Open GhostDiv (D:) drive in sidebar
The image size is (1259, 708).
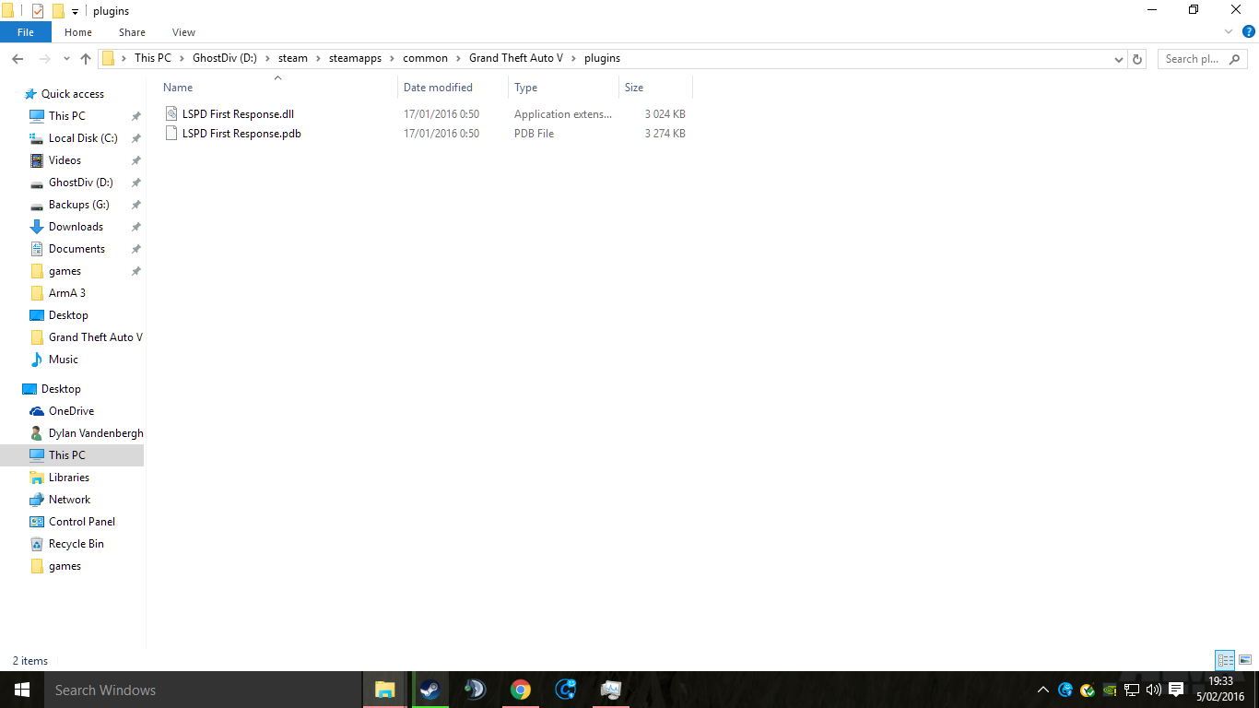(x=81, y=183)
